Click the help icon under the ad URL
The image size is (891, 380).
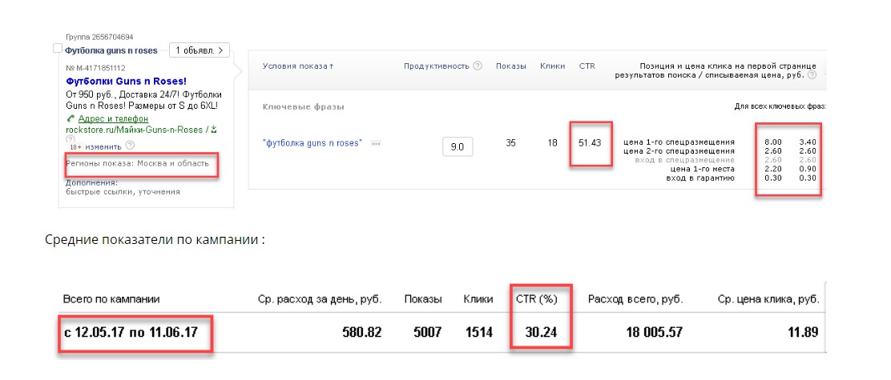[70, 138]
